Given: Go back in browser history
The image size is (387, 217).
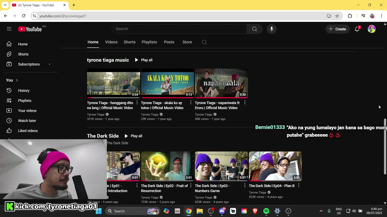Looking at the screenshot, I should tap(5, 16).
